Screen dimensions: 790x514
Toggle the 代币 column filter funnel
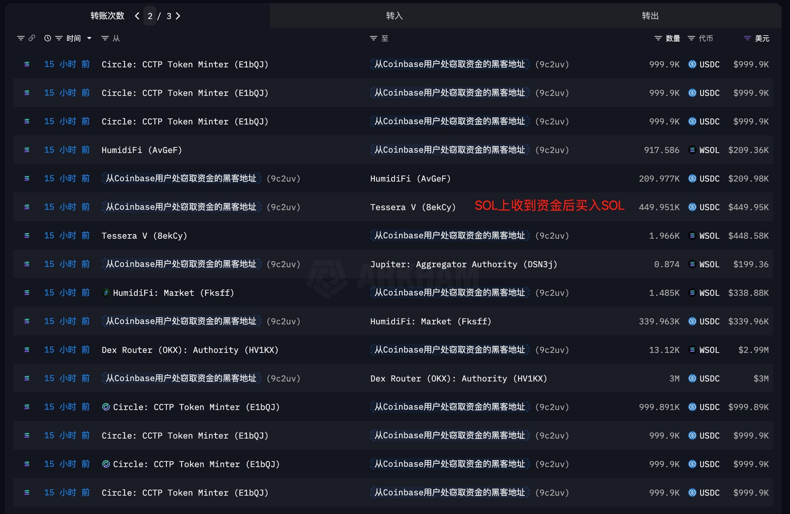pyautogui.click(x=691, y=38)
